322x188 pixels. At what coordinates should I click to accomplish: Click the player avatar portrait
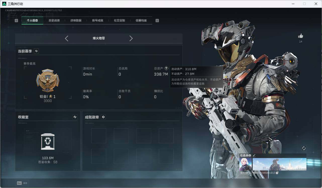click(245, 164)
